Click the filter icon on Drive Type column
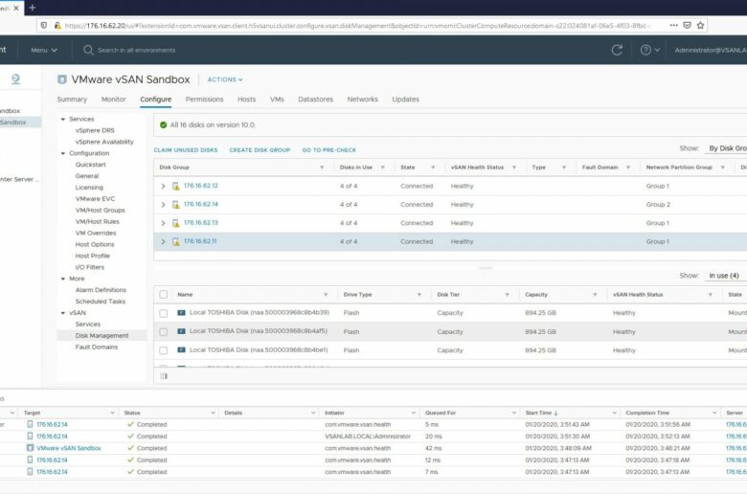The width and height of the screenshot is (747, 494). pyautogui.click(x=419, y=295)
